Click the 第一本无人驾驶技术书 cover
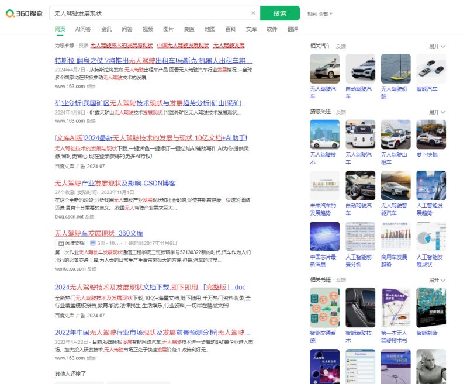 pos(396,307)
